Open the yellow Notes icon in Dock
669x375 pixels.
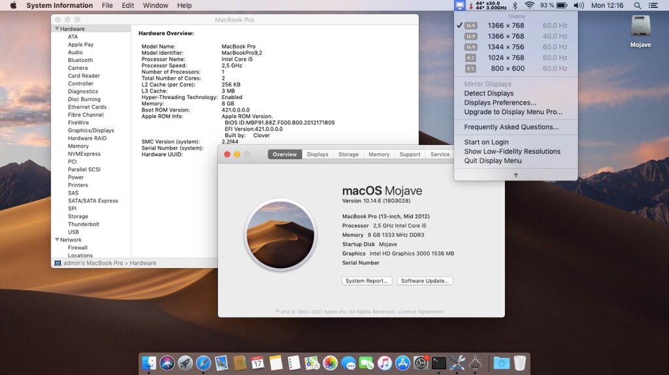click(x=276, y=363)
